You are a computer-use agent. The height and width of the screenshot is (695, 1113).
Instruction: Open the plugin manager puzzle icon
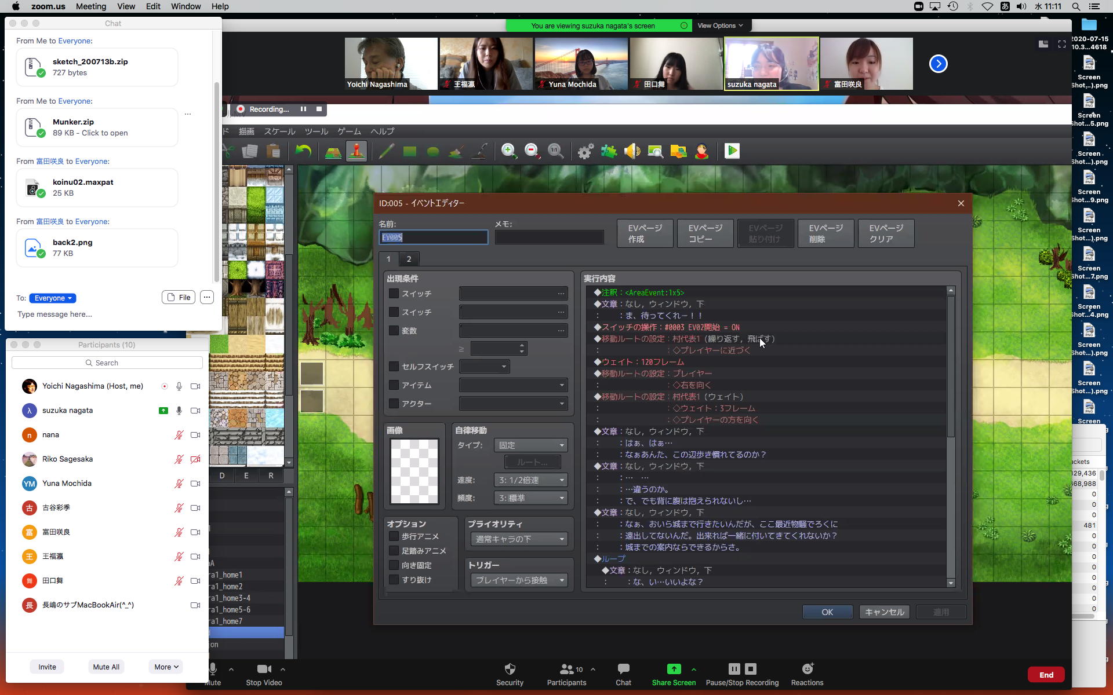(x=609, y=151)
